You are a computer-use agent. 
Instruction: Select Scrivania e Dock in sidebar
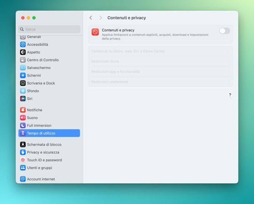[x=49, y=83]
